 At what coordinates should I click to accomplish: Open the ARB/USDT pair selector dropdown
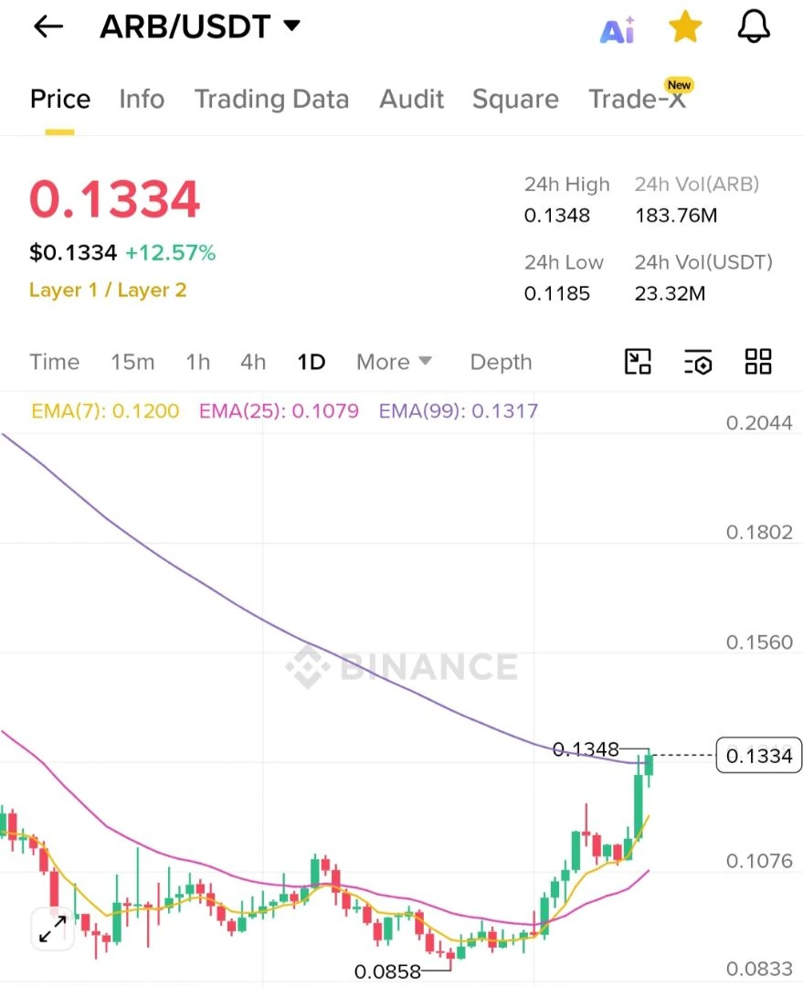coord(200,27)
